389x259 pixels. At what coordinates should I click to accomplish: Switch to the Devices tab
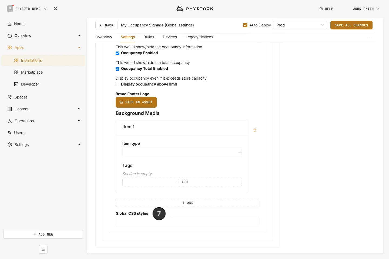170,37
